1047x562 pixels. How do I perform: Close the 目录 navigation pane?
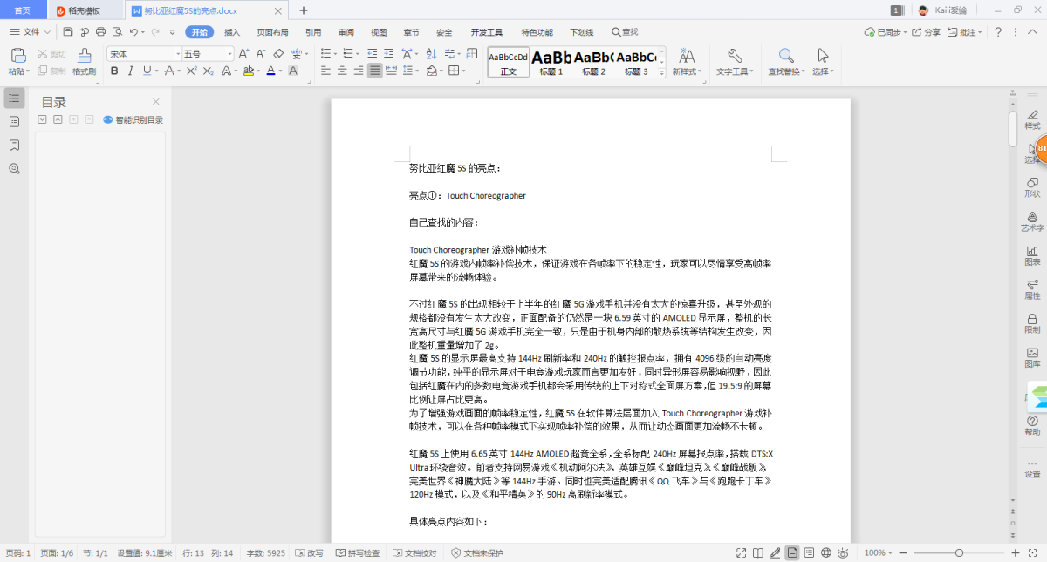click(x=156, y=102)
